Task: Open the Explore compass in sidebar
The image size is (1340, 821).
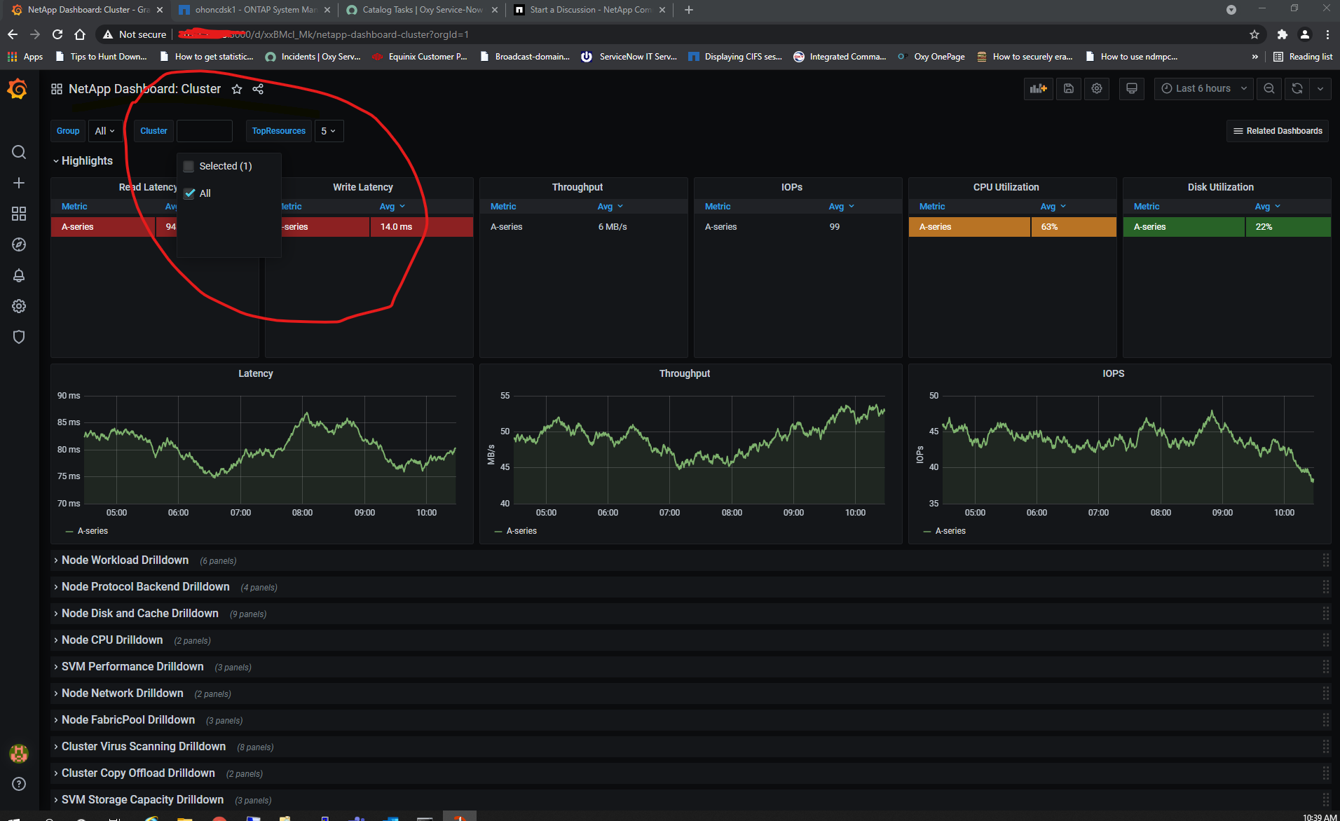Action: [18, 244]
